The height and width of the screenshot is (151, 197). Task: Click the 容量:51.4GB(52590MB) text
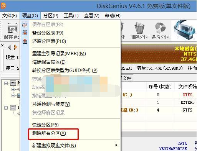pos(160,68)
